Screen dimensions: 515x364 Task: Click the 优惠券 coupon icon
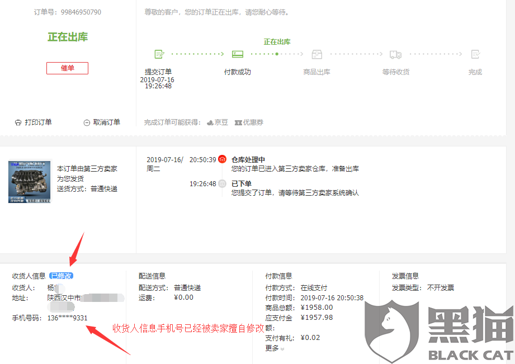click(x=237, y=122)
